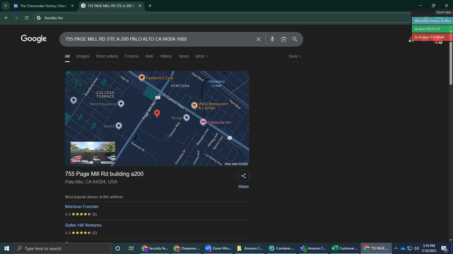The width and height of the screenshot is (453, 254).
Task: Open the Windows Start menu
Action: click(x=7, y=248)
